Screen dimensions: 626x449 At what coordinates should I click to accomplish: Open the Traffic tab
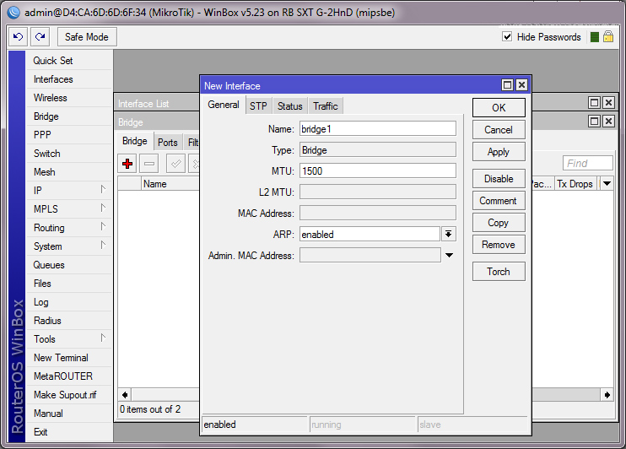tap(325, 106)
